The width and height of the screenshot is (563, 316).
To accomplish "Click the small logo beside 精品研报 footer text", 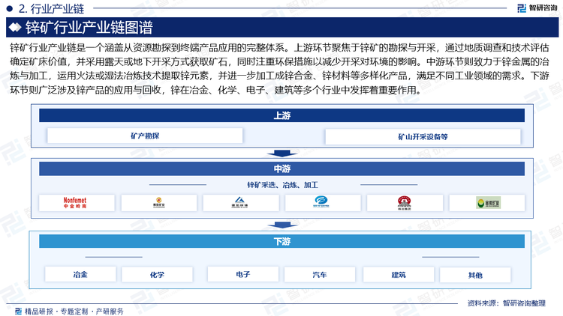I will (x=18, y=311).
